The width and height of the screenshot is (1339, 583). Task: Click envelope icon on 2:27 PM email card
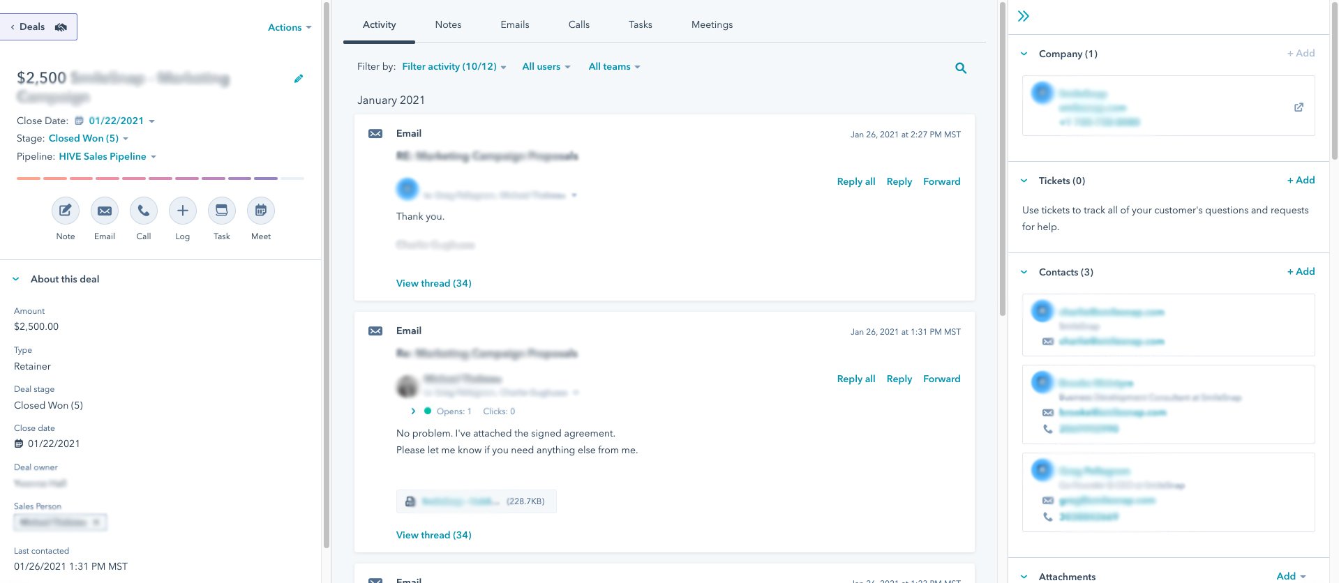click(375, 133)
